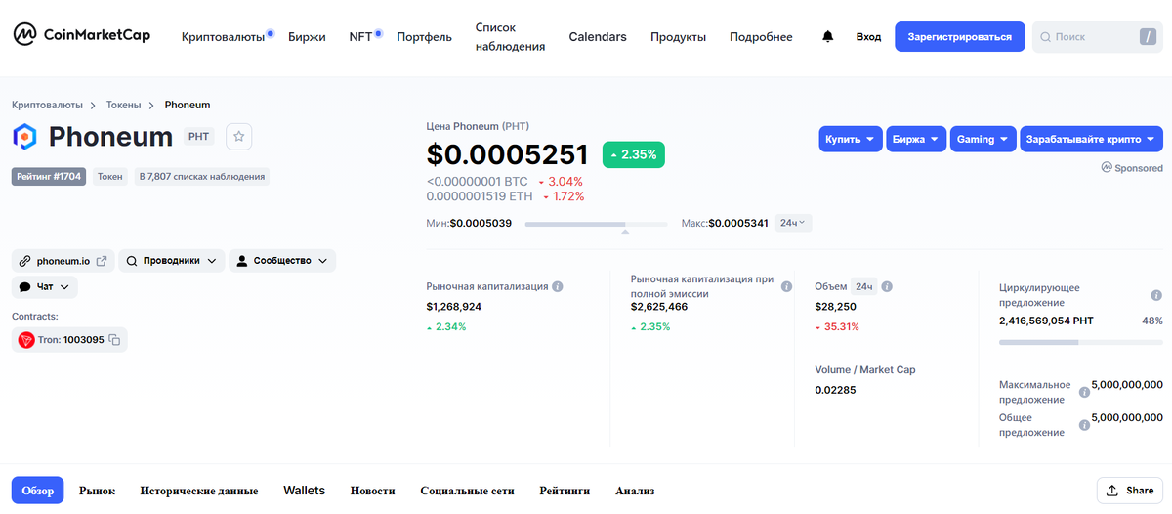Screen dimensions: 1172x514
Task: Click the $28,250 volume value
Action: pos(835,307)
